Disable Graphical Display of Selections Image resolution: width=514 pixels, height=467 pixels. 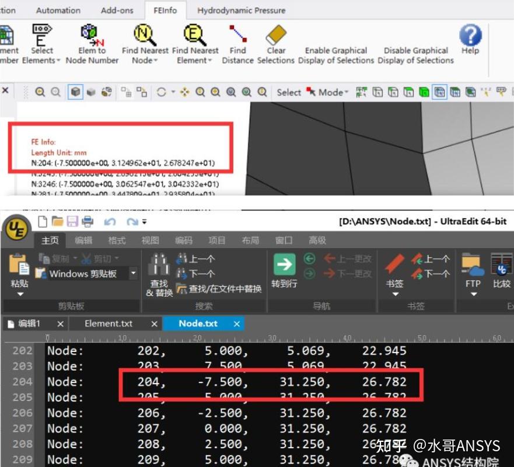point(415,55)
